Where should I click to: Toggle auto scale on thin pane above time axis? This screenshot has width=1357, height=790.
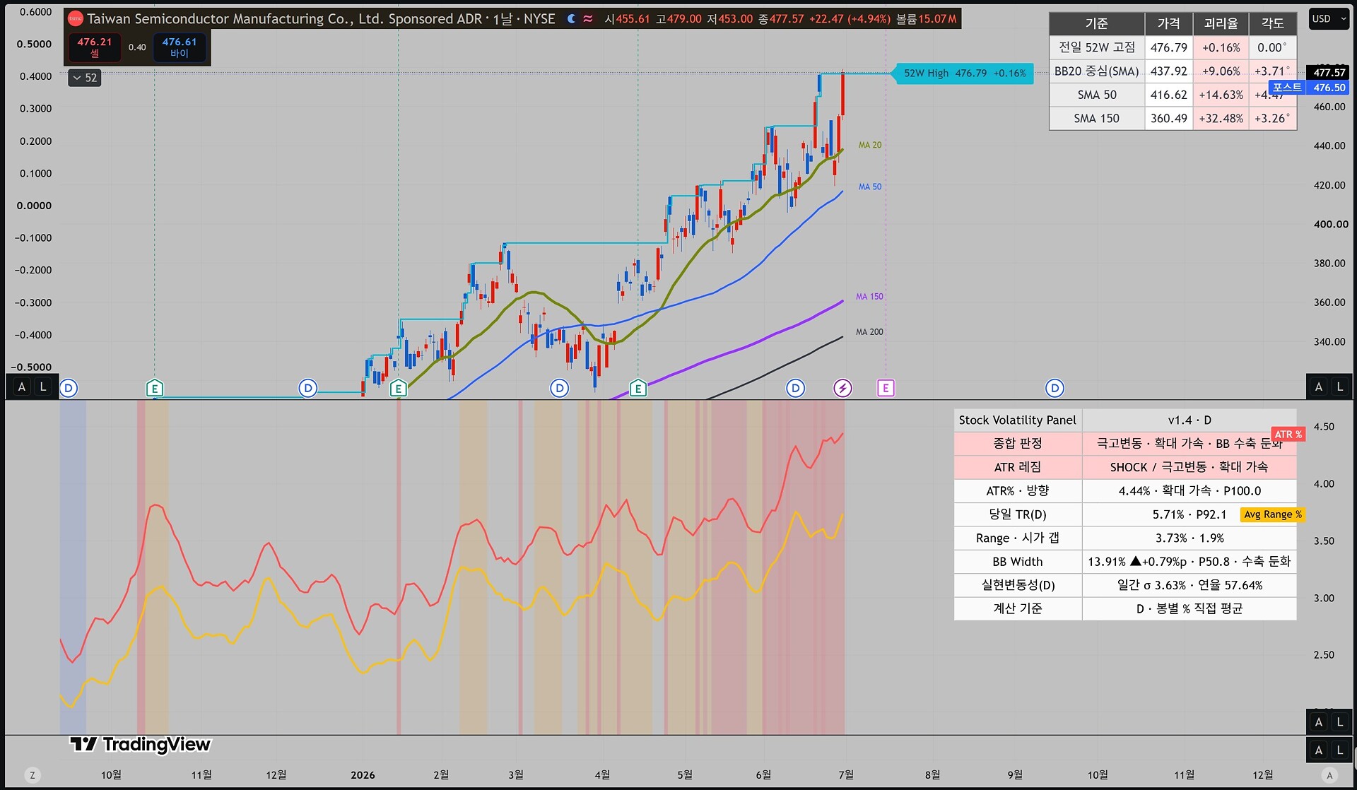click(x=1318, y=750)
